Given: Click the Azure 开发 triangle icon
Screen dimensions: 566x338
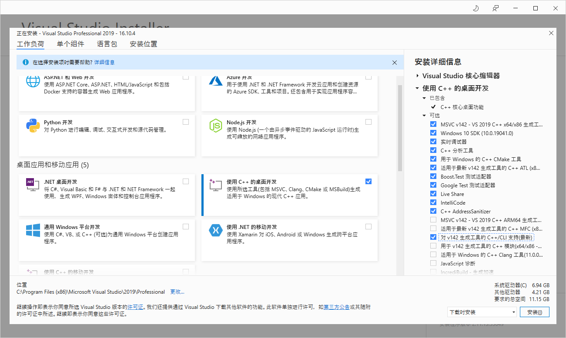Looking at the screenshot, I should pos(216,82).
